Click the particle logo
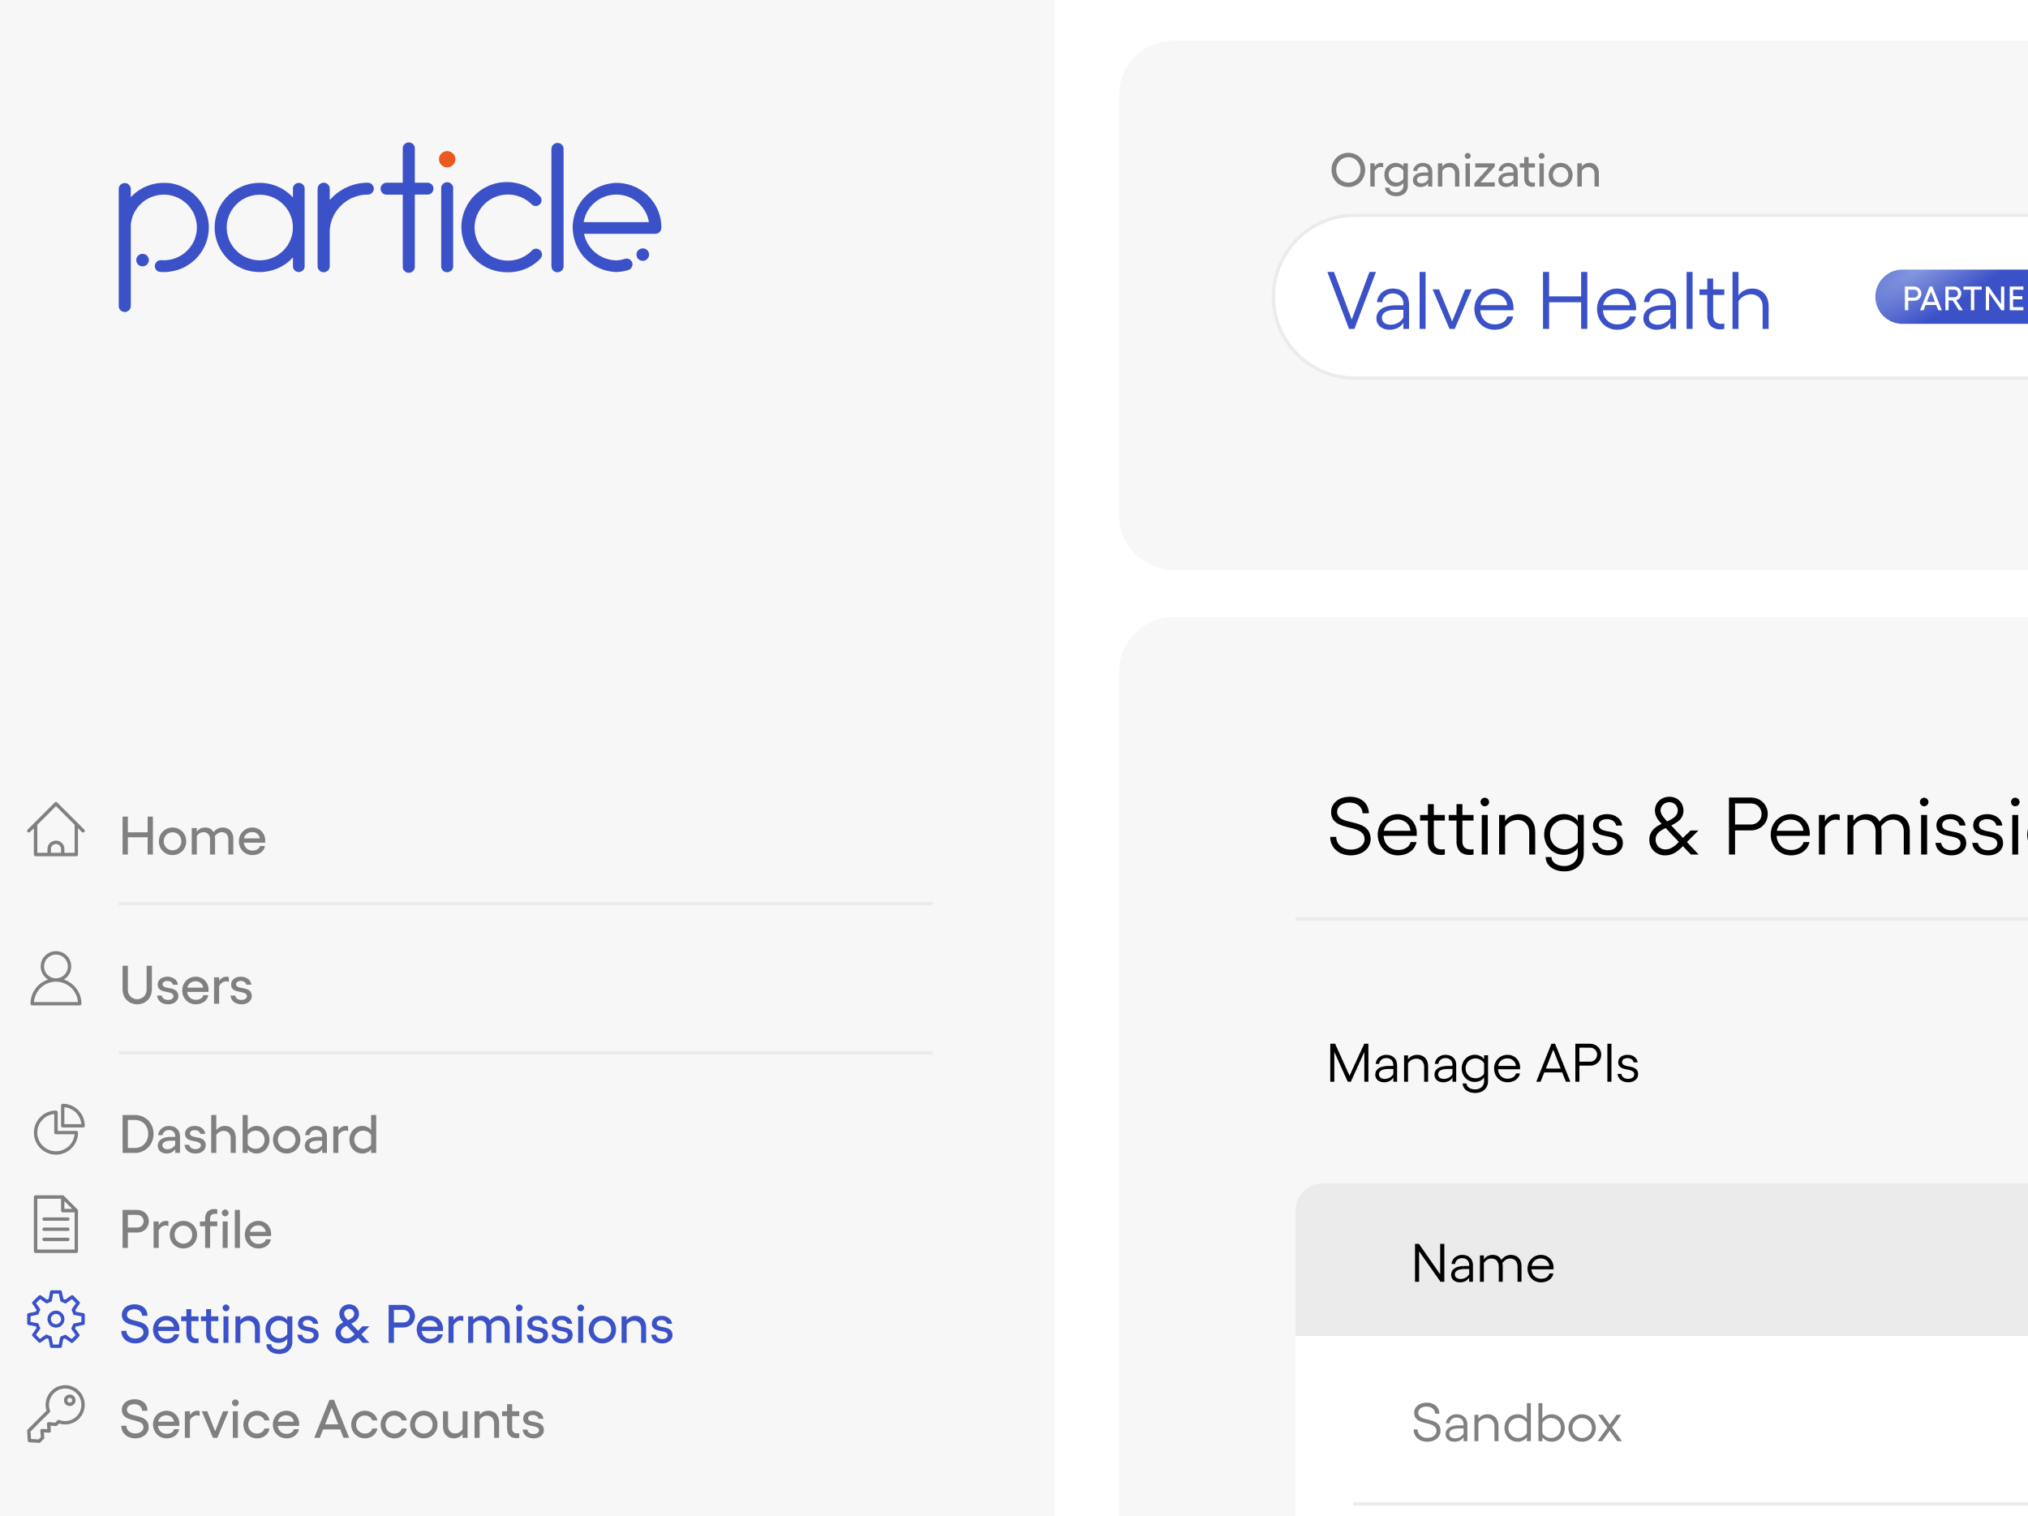This screenshot has height=1516, width=2028. 389,225
